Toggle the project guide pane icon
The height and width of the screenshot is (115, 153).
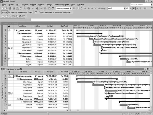[36, 12]
